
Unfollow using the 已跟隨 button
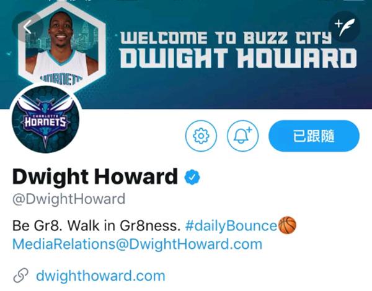click(314, 136)
